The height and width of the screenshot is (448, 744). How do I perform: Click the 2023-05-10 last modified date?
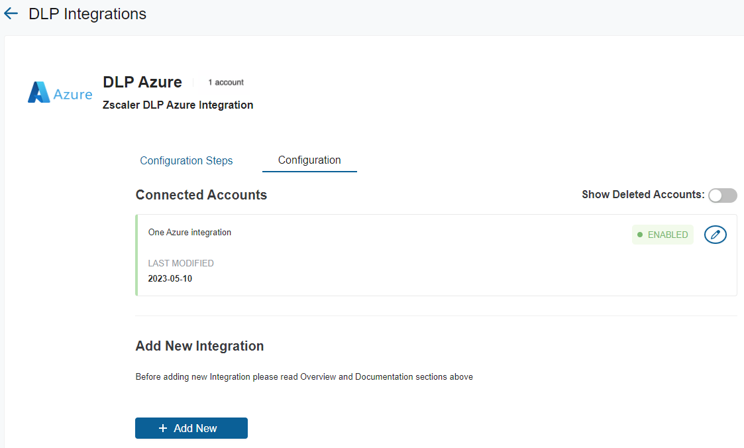coord(170,278)
